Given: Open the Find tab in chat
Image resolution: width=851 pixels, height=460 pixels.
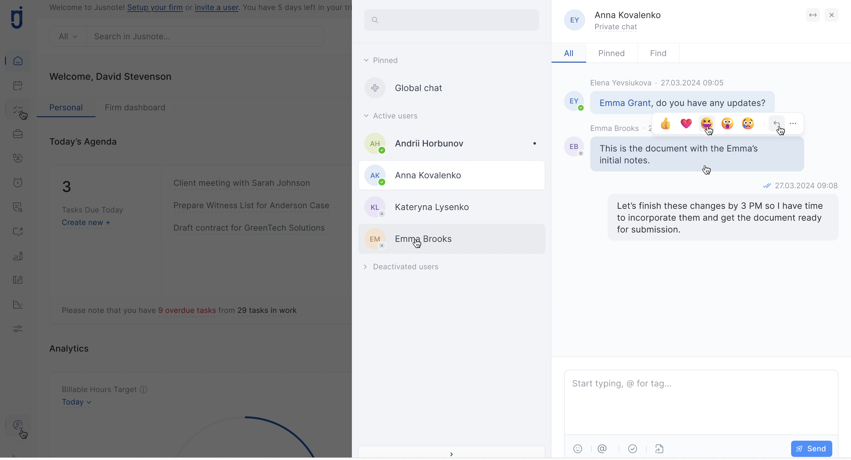Looking at the screenshot, I should pyautogui.click(x=658, y=53).
